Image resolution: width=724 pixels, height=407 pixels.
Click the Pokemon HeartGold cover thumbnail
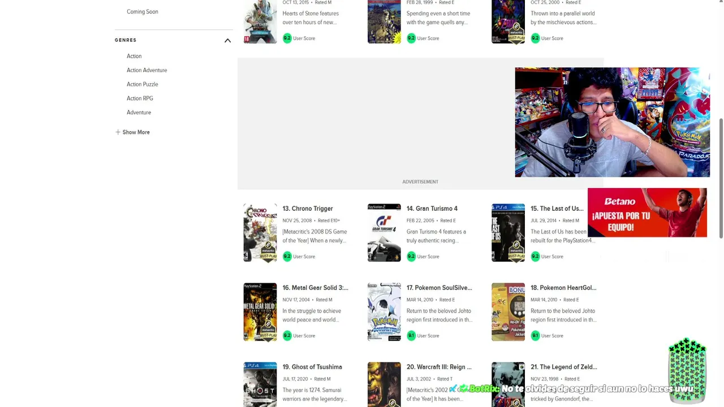(508, 312)
